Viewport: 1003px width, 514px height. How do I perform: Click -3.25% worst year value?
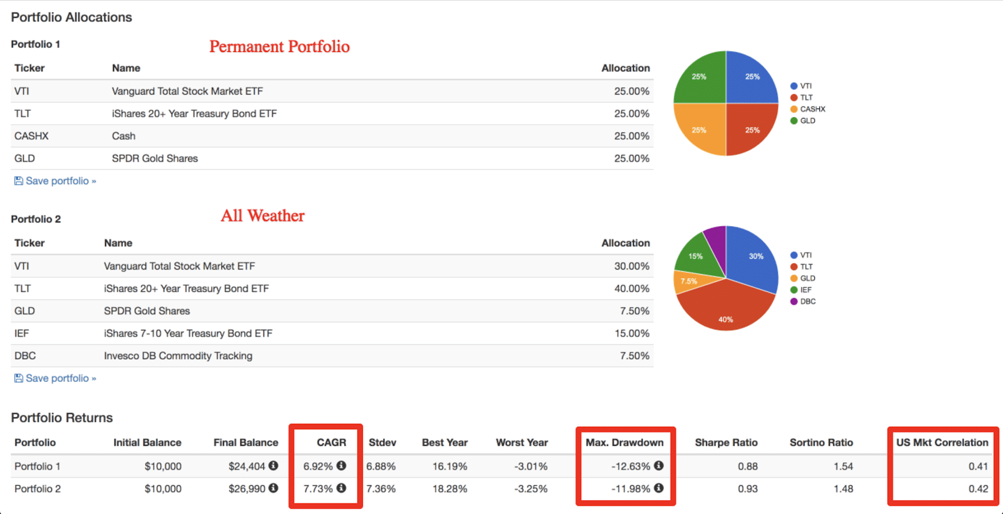pos(531,489)
